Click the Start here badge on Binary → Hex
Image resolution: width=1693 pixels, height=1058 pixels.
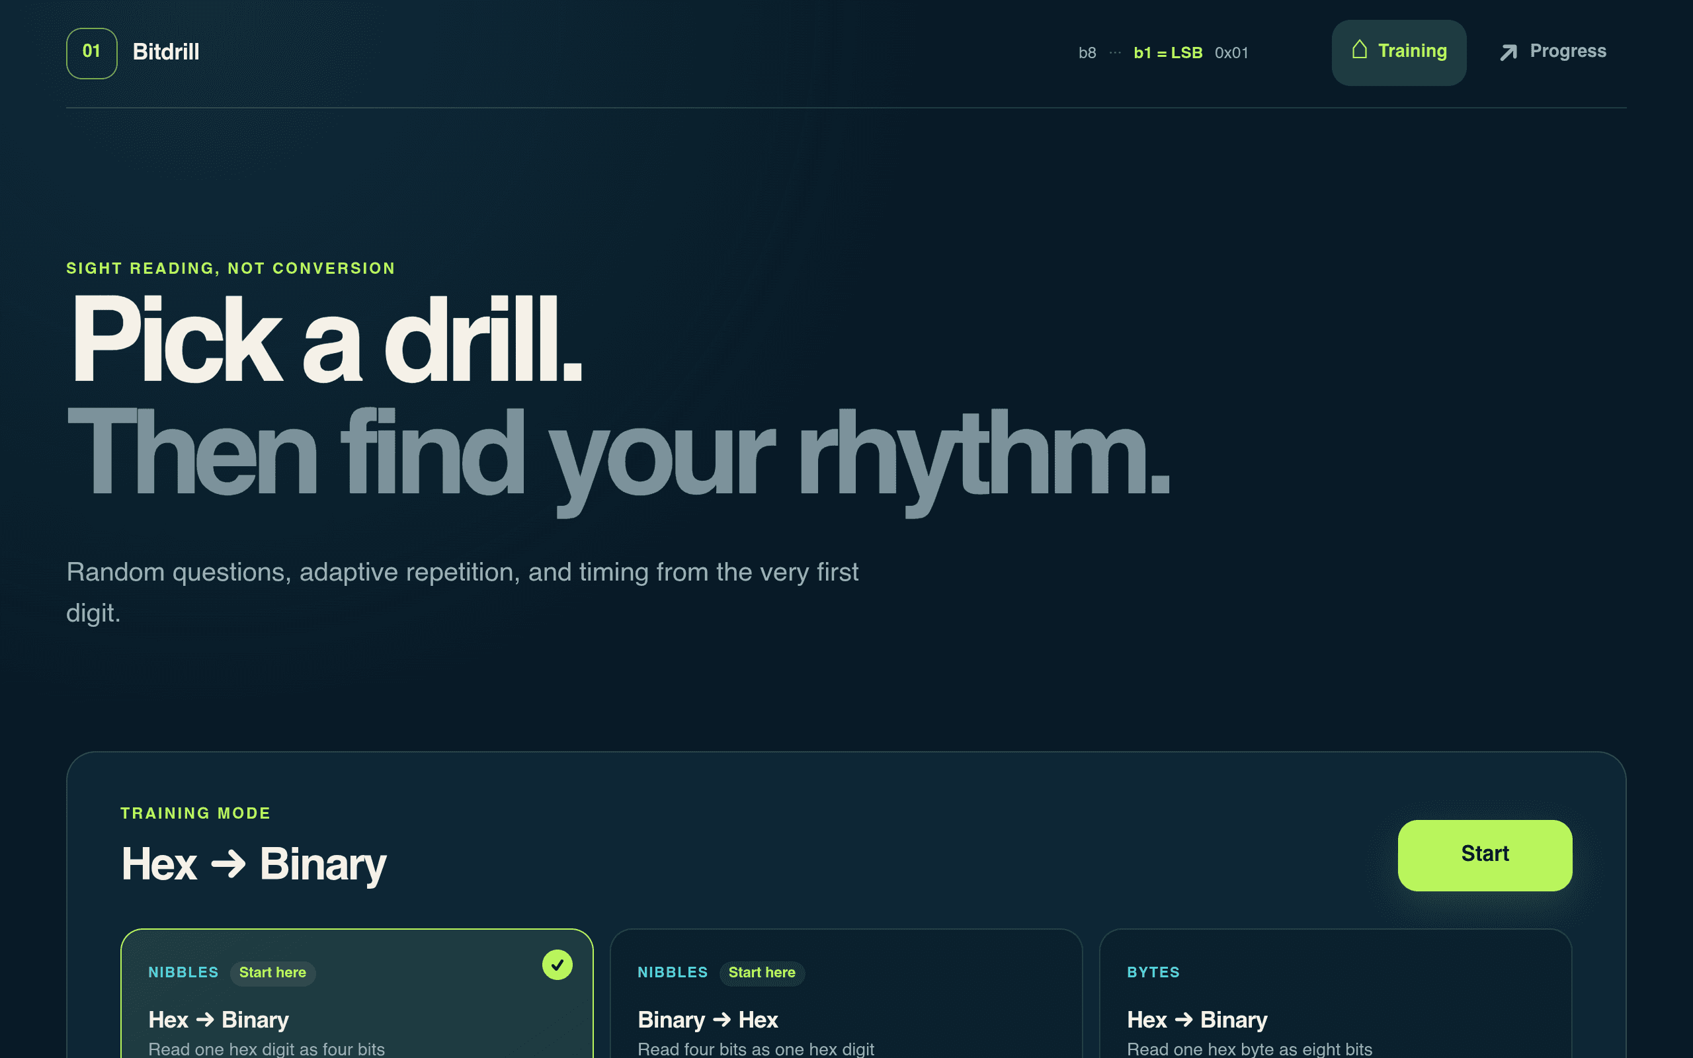[x=762, y=973]
